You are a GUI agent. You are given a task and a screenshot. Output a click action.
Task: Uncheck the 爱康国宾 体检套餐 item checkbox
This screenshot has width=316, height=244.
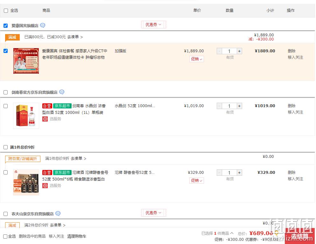[6, 51]
